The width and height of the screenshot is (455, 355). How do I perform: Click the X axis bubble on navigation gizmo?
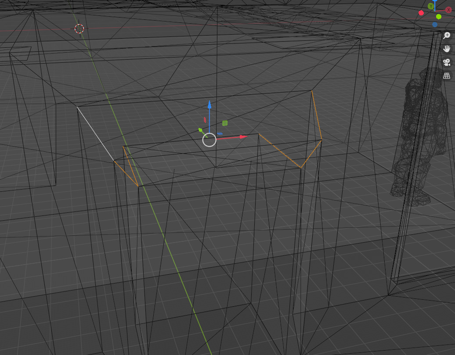pyautogui.click(x=448, y=10)
